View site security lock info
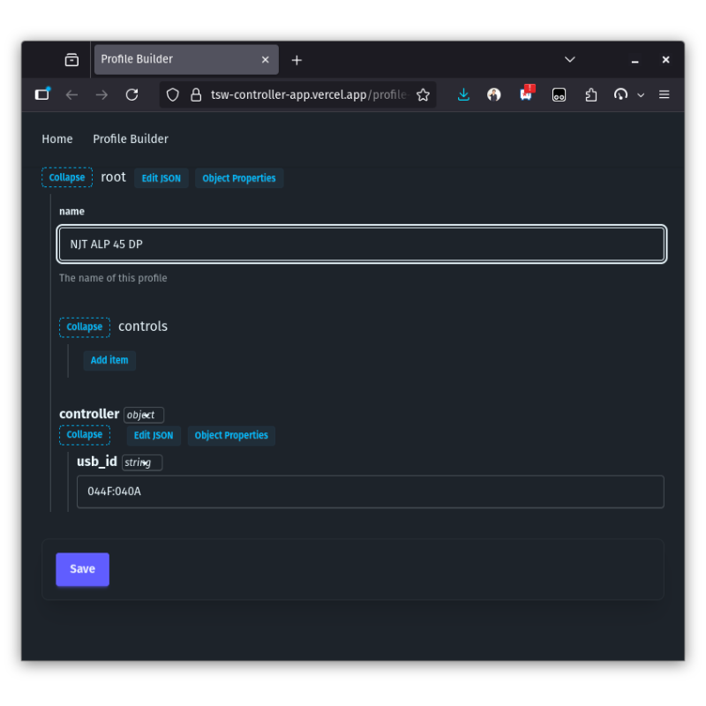 point(196,94)
